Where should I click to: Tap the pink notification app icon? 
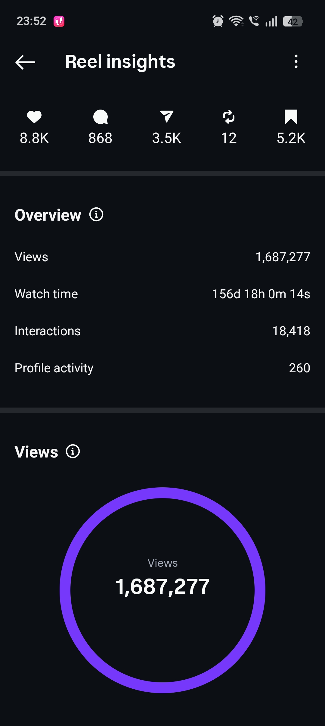point(59,21)
